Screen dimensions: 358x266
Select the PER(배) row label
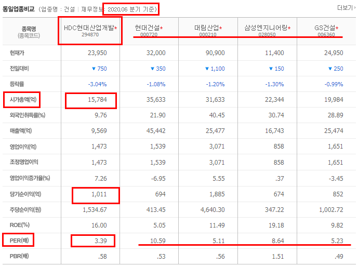coord(19,241)
